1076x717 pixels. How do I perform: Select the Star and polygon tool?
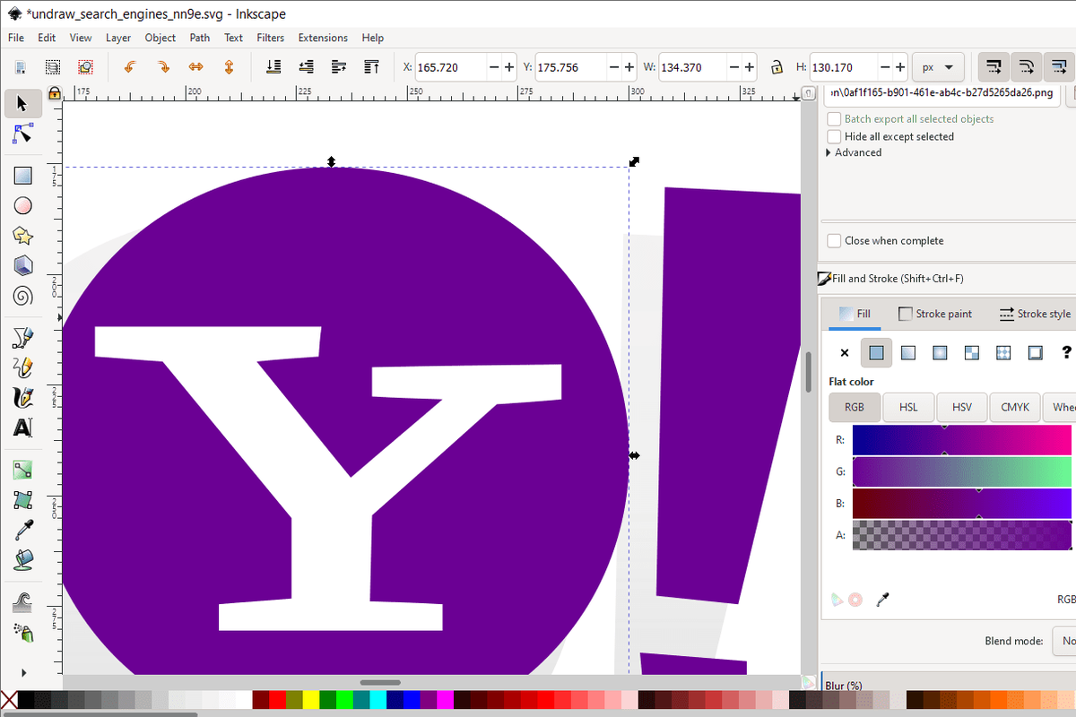point(23,236)
